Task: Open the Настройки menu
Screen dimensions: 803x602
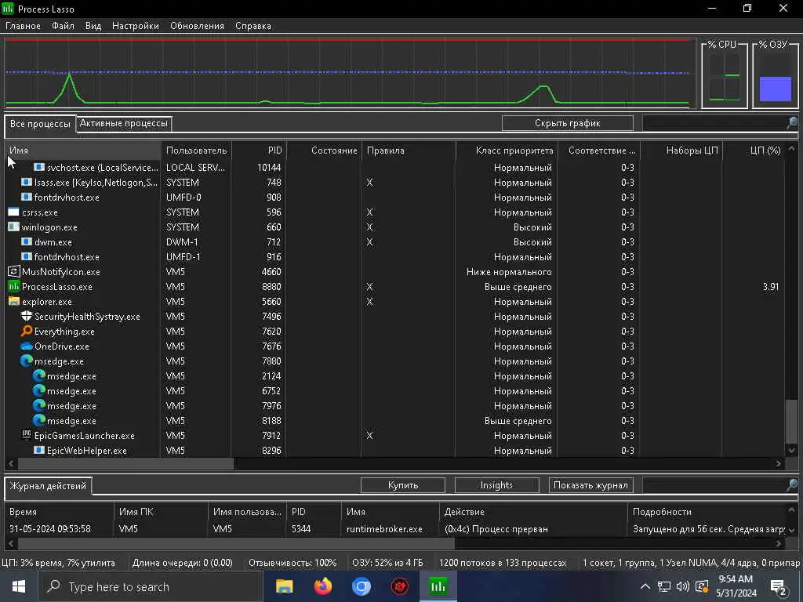Action: (136, 26)
